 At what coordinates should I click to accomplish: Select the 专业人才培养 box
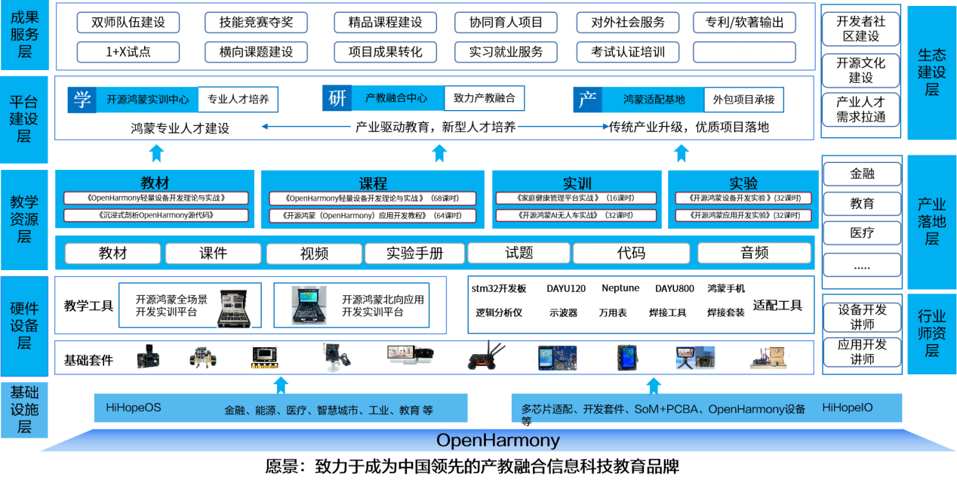238,100
